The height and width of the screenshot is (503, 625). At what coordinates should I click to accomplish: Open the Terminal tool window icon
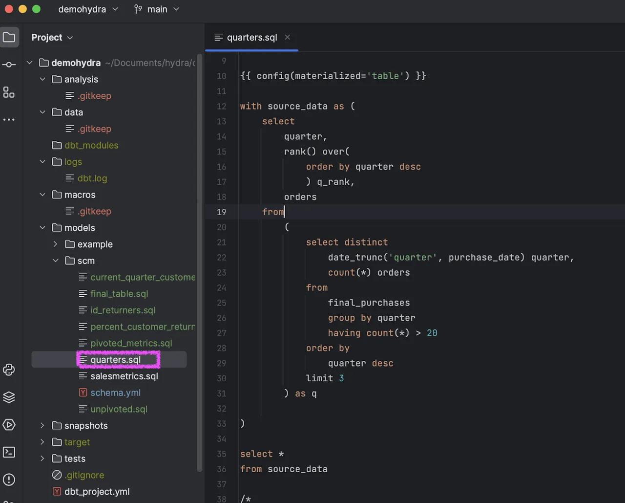(9, 452)
